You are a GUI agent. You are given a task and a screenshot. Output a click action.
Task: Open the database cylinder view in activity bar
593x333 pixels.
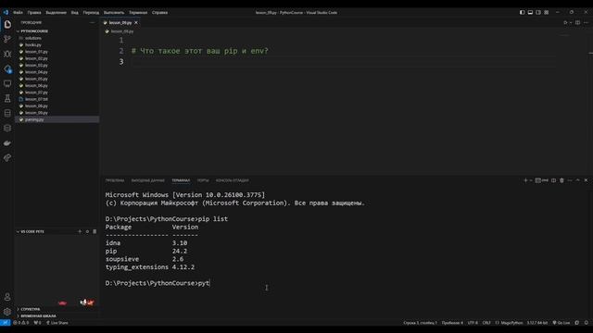7,113
